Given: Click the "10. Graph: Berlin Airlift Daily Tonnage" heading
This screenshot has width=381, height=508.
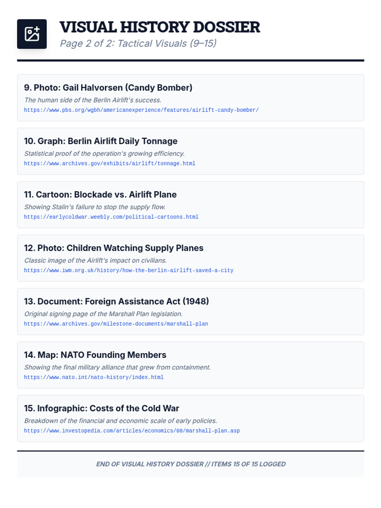Looking at the screenshot, I should (x=101, y=141).
